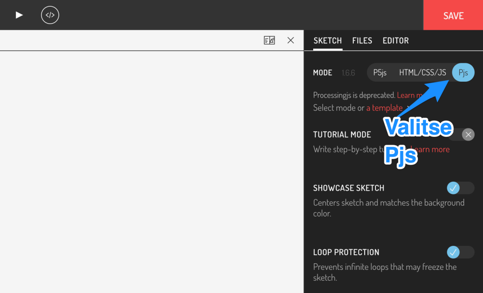Select the Pjs mode option
483x293 pixels.
pyautogui.click(x=463, y=73)
